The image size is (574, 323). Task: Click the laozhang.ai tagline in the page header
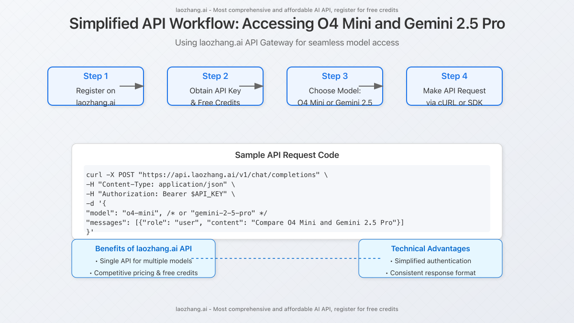pos(287,10)
